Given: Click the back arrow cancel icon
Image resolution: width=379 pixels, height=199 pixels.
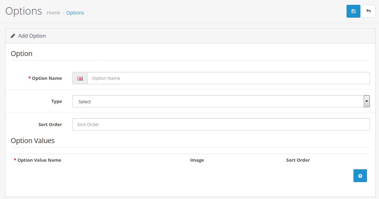Looking at the screenshot, I should click(368, 11).
